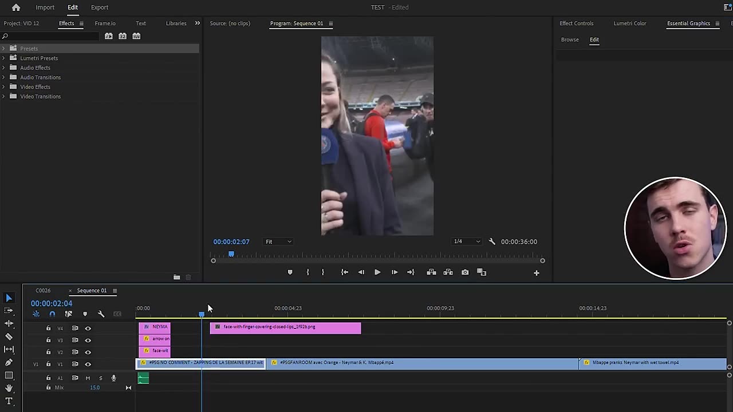Toggle Snap in timeline magnet icon
Viewport: 733px width, 412px height.
(52, 314)
